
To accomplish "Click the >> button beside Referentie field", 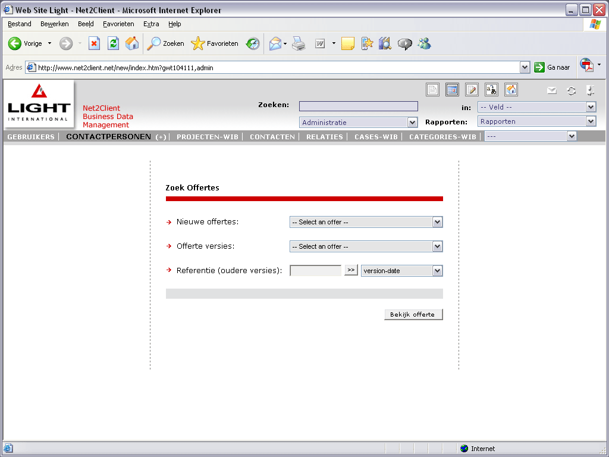I will [351, 270].
